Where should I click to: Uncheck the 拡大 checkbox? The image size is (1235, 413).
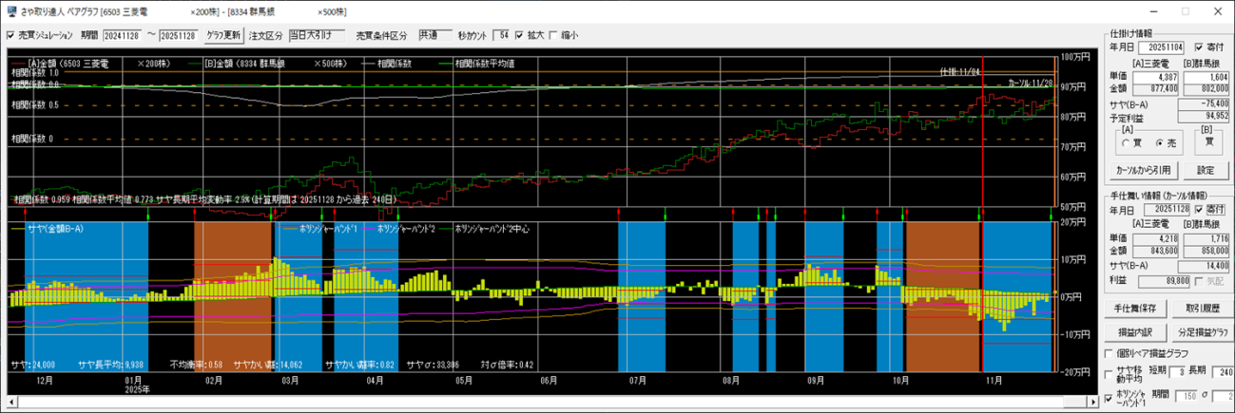[x=519, y=36]
